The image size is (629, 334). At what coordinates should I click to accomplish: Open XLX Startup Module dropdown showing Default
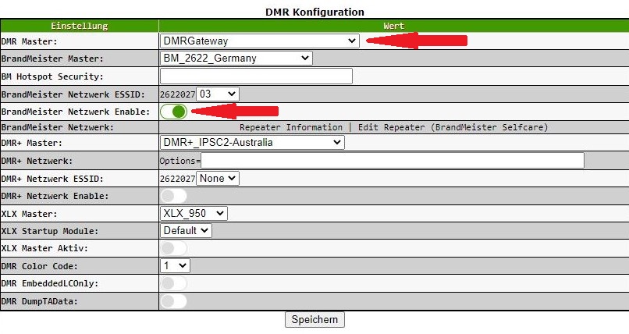pyautogui.click(x=186, y=230)
